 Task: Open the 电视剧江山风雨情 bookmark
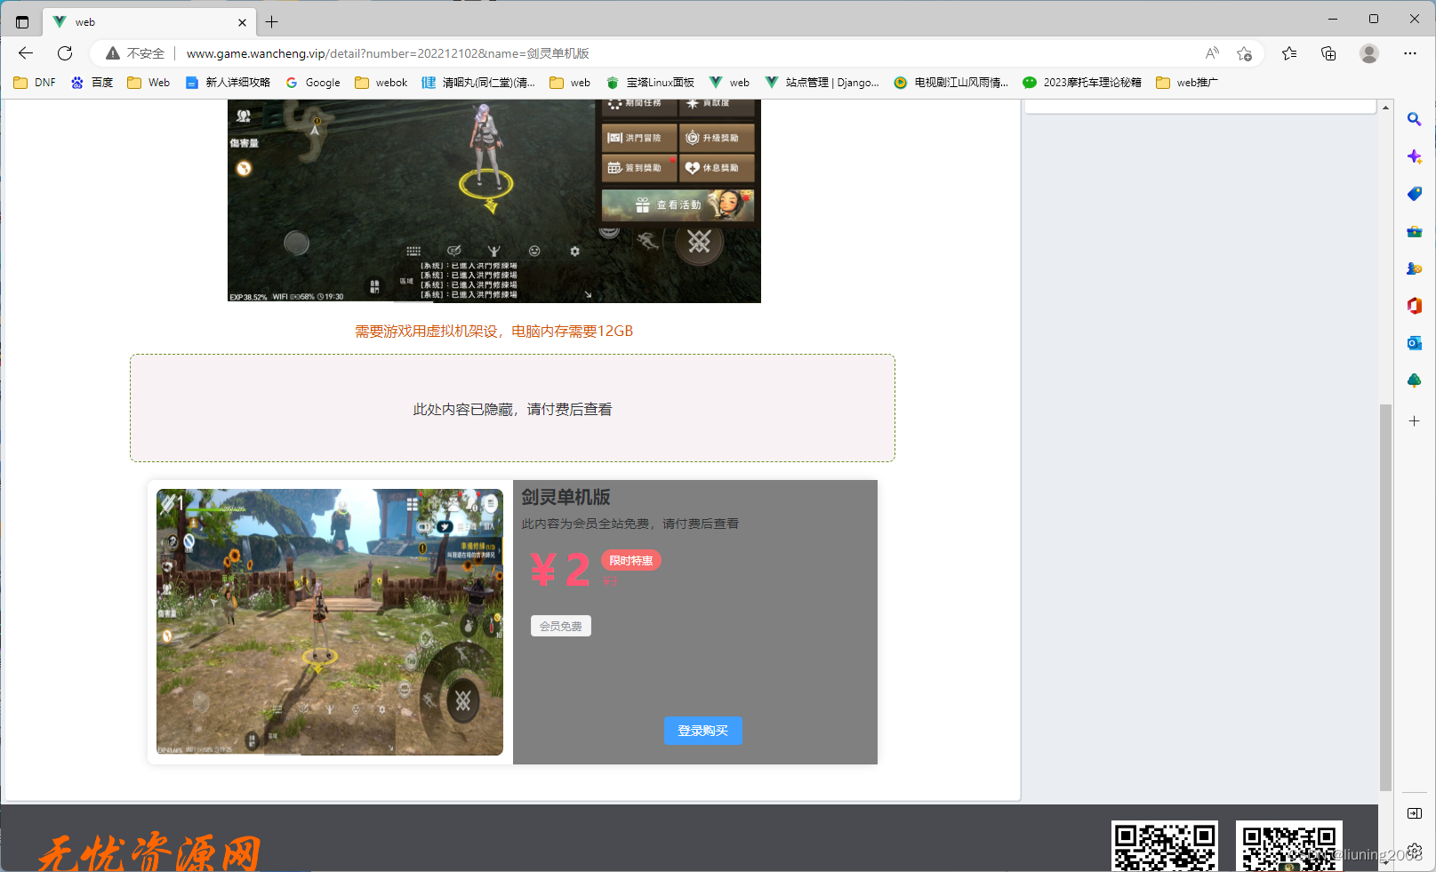click(951, 83)
